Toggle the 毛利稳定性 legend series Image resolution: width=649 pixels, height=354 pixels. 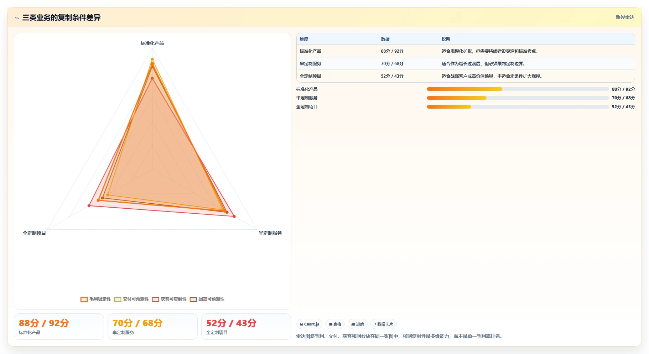tap(95, 299)
